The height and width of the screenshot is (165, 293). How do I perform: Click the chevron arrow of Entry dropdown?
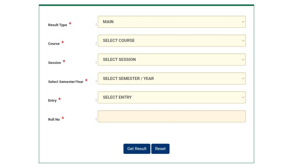click(x=243, y=97)
